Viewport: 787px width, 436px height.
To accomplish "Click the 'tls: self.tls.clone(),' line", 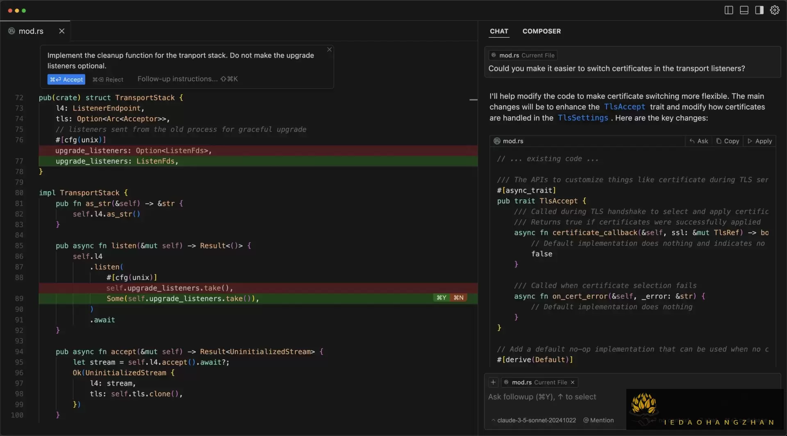I will [x=136, y=394].
